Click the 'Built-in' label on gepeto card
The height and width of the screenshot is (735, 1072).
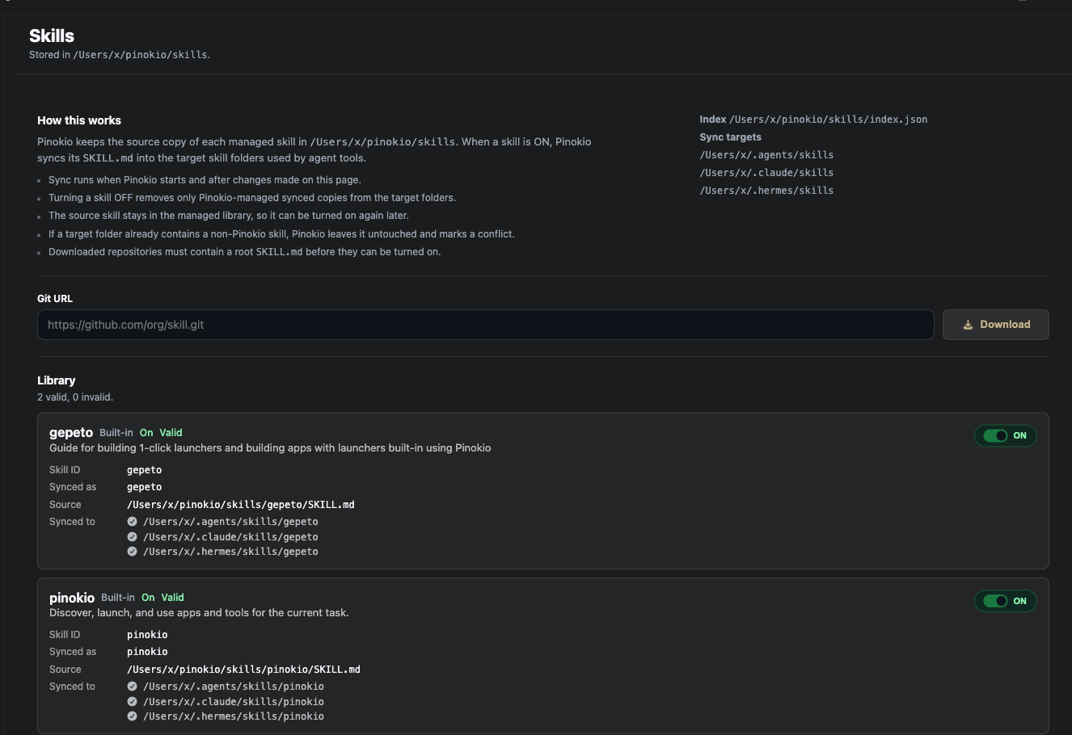click(x=116, y=433)
